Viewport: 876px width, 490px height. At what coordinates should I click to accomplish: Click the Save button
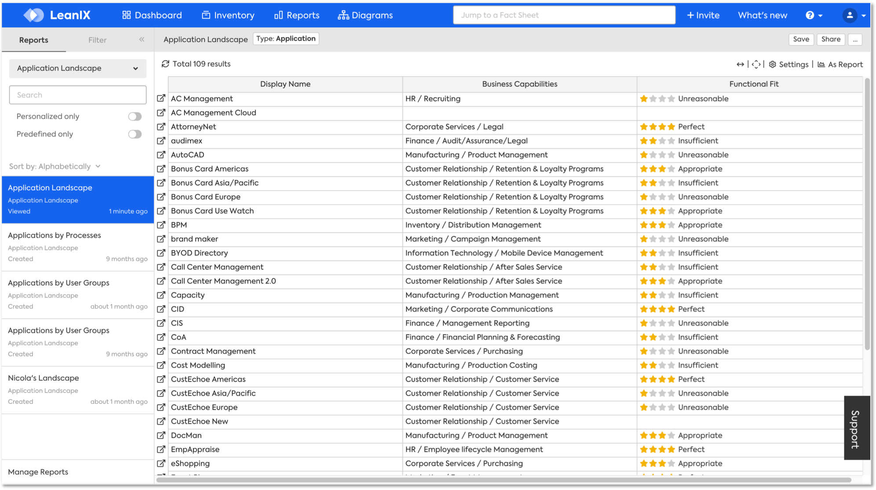click(x=801, y=39)
